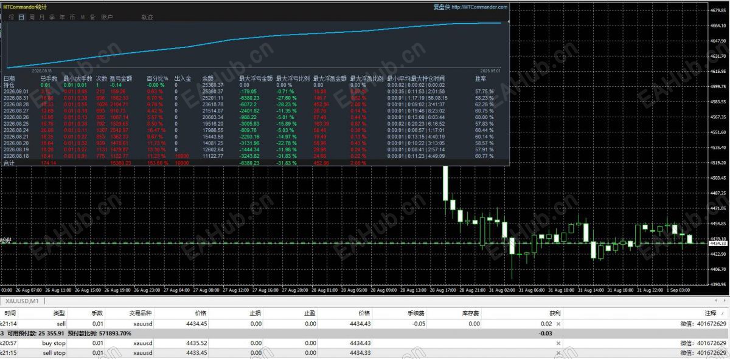This screenshot has height=359, width=730.
Task: Sort orders by the 手续费 column header
Action: 415,313
